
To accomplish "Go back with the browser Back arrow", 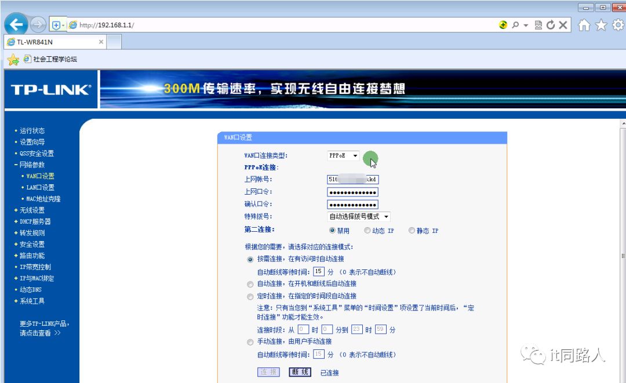I will click(x=16, y=25).
